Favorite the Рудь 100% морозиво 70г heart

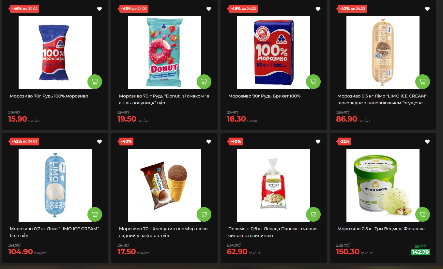pyautogui.click(x=99, y=9)
